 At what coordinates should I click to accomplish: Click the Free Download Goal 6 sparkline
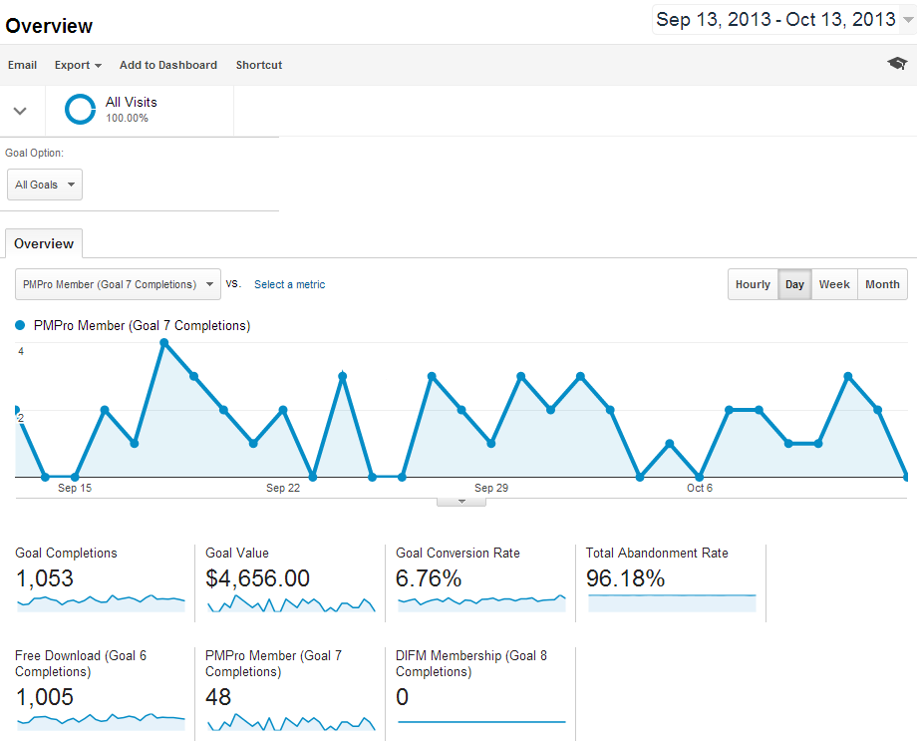point(102,722)
